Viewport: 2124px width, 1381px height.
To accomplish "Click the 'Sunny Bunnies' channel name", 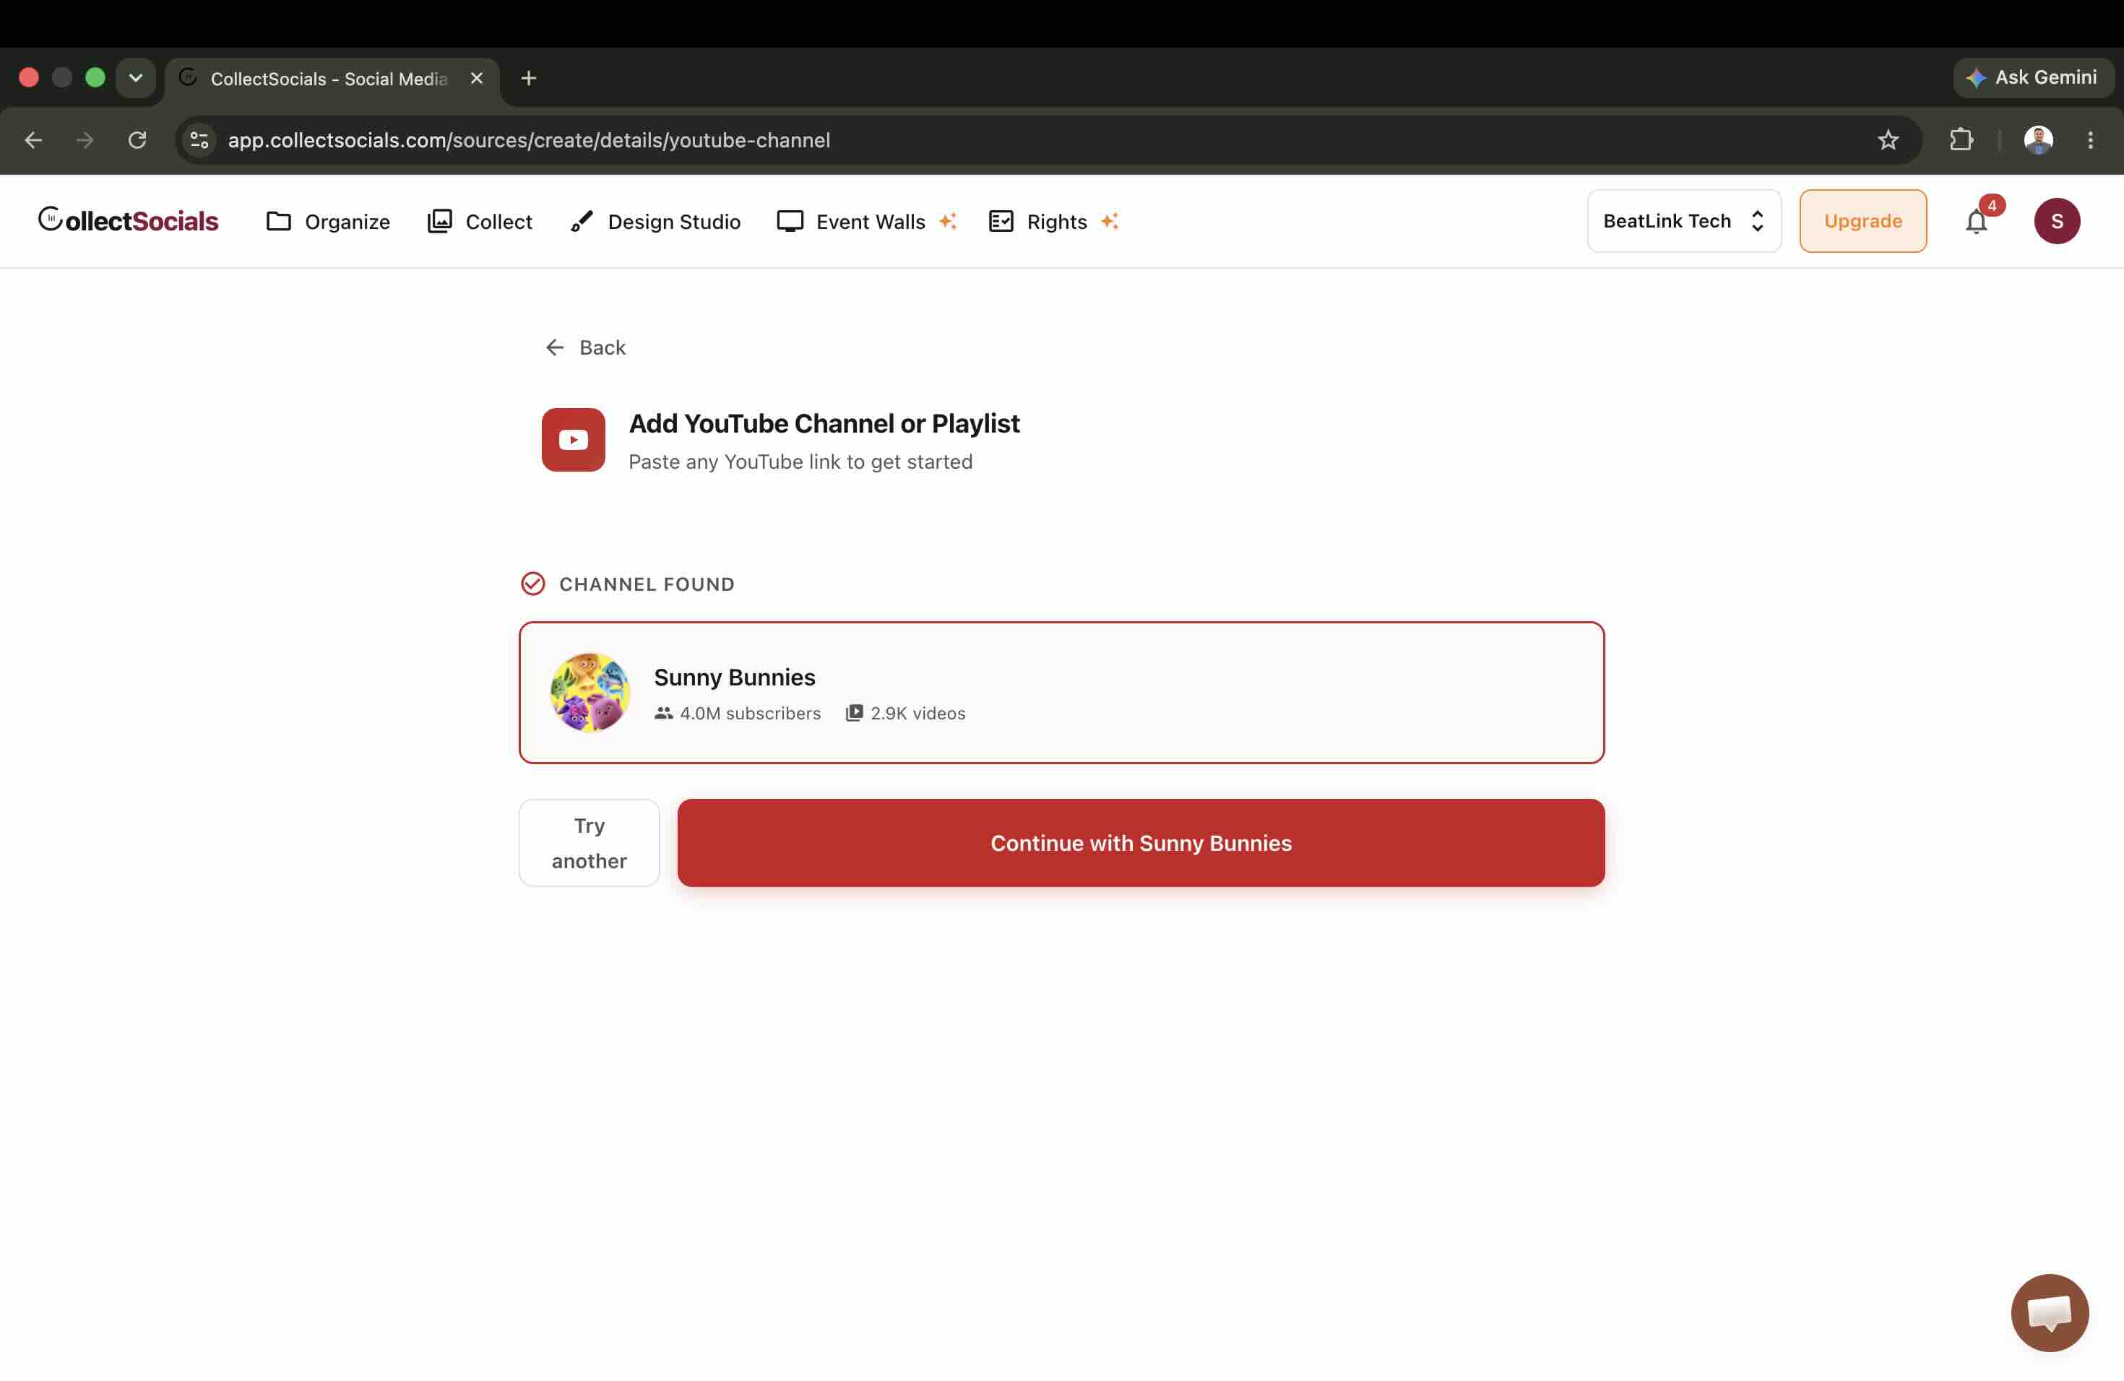I will click(x=735, y=677).
